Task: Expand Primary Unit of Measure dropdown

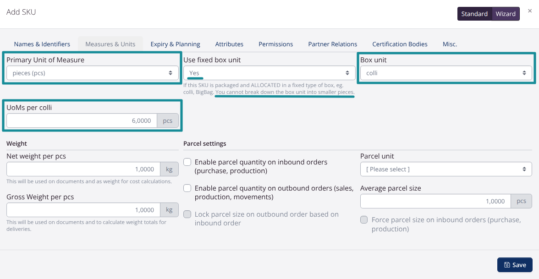Action: [x=93, y=73]
